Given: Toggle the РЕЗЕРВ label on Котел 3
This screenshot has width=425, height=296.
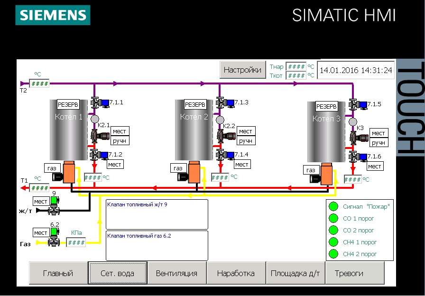Looking at the screenshot, I should pyautogui.click(x=326, y=107).
